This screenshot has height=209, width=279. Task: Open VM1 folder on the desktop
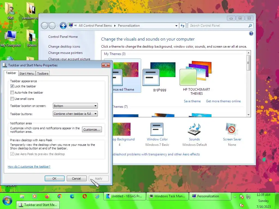coord(10,11)
